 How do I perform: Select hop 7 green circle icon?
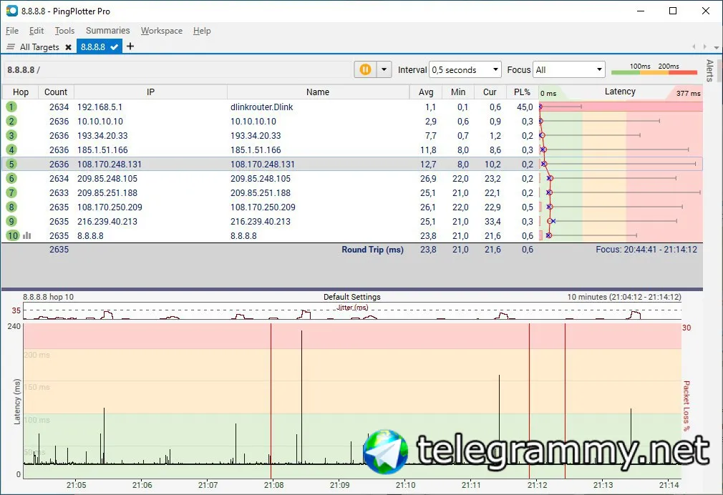pos(11,192)
